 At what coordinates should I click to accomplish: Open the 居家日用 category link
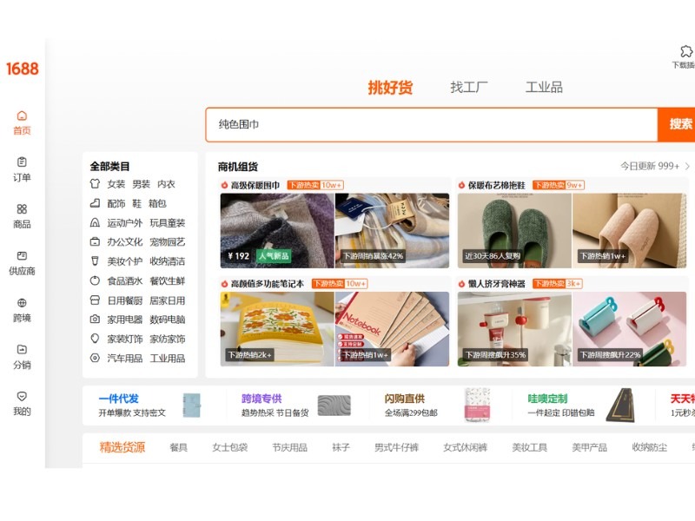point(167,300)
